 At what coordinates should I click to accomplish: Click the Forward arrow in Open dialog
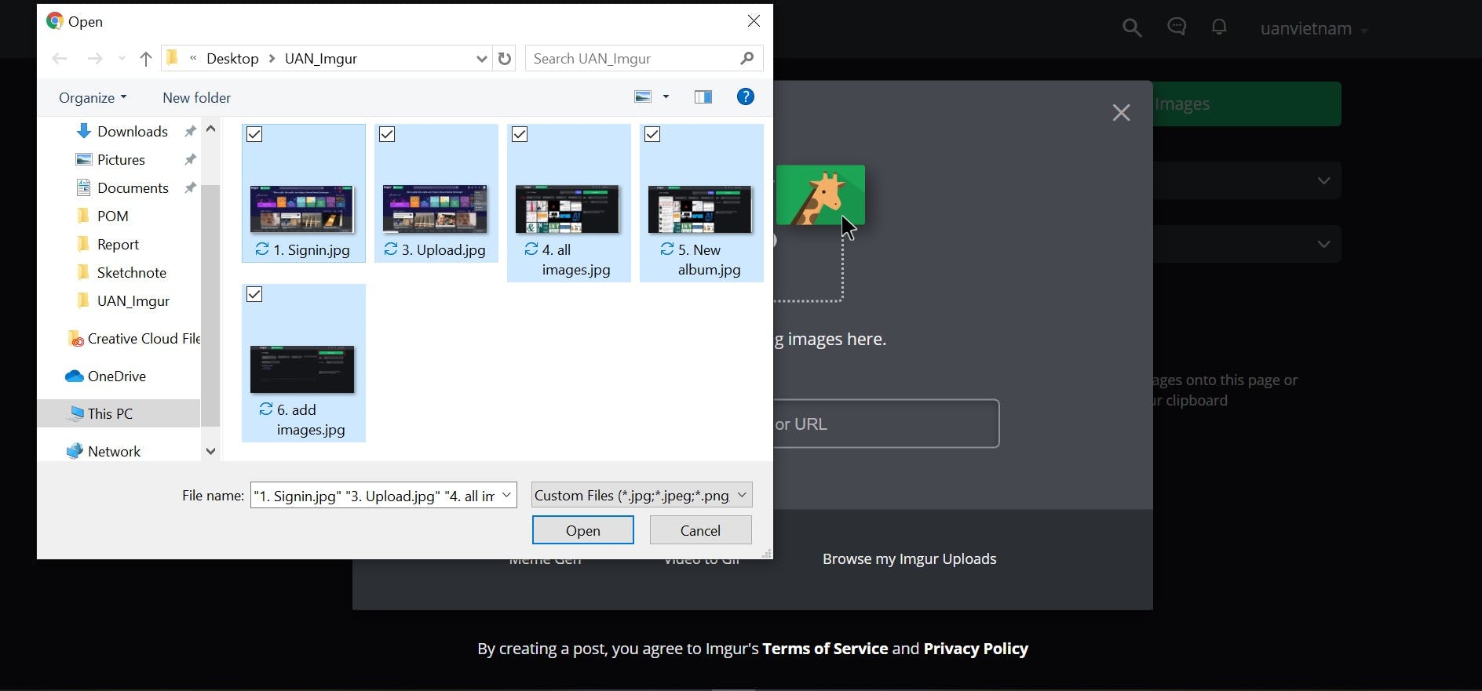pyautogui.click(x=95, y=59)
